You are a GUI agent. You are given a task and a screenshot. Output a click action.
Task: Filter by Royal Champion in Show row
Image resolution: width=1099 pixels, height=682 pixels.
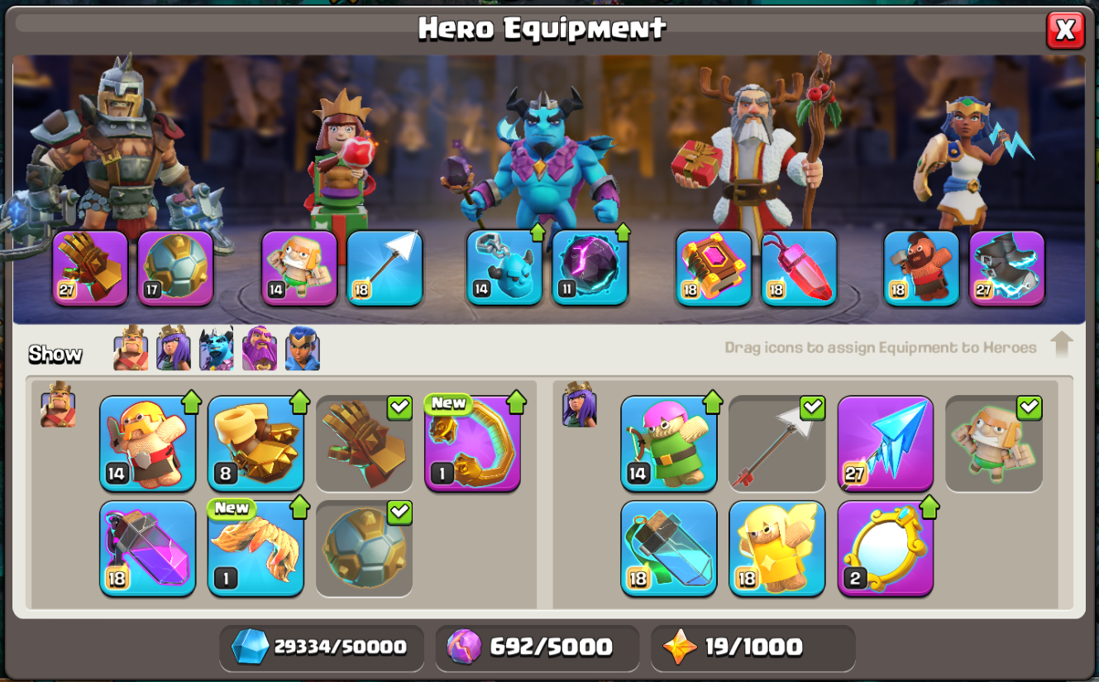click(303, 349)
